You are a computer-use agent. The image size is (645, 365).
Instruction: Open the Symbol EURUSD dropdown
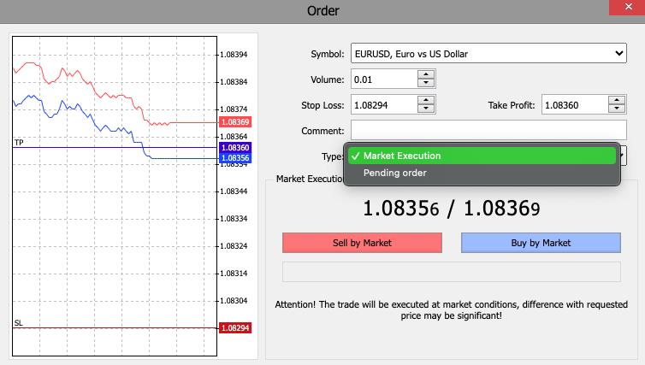pos(488,54)
